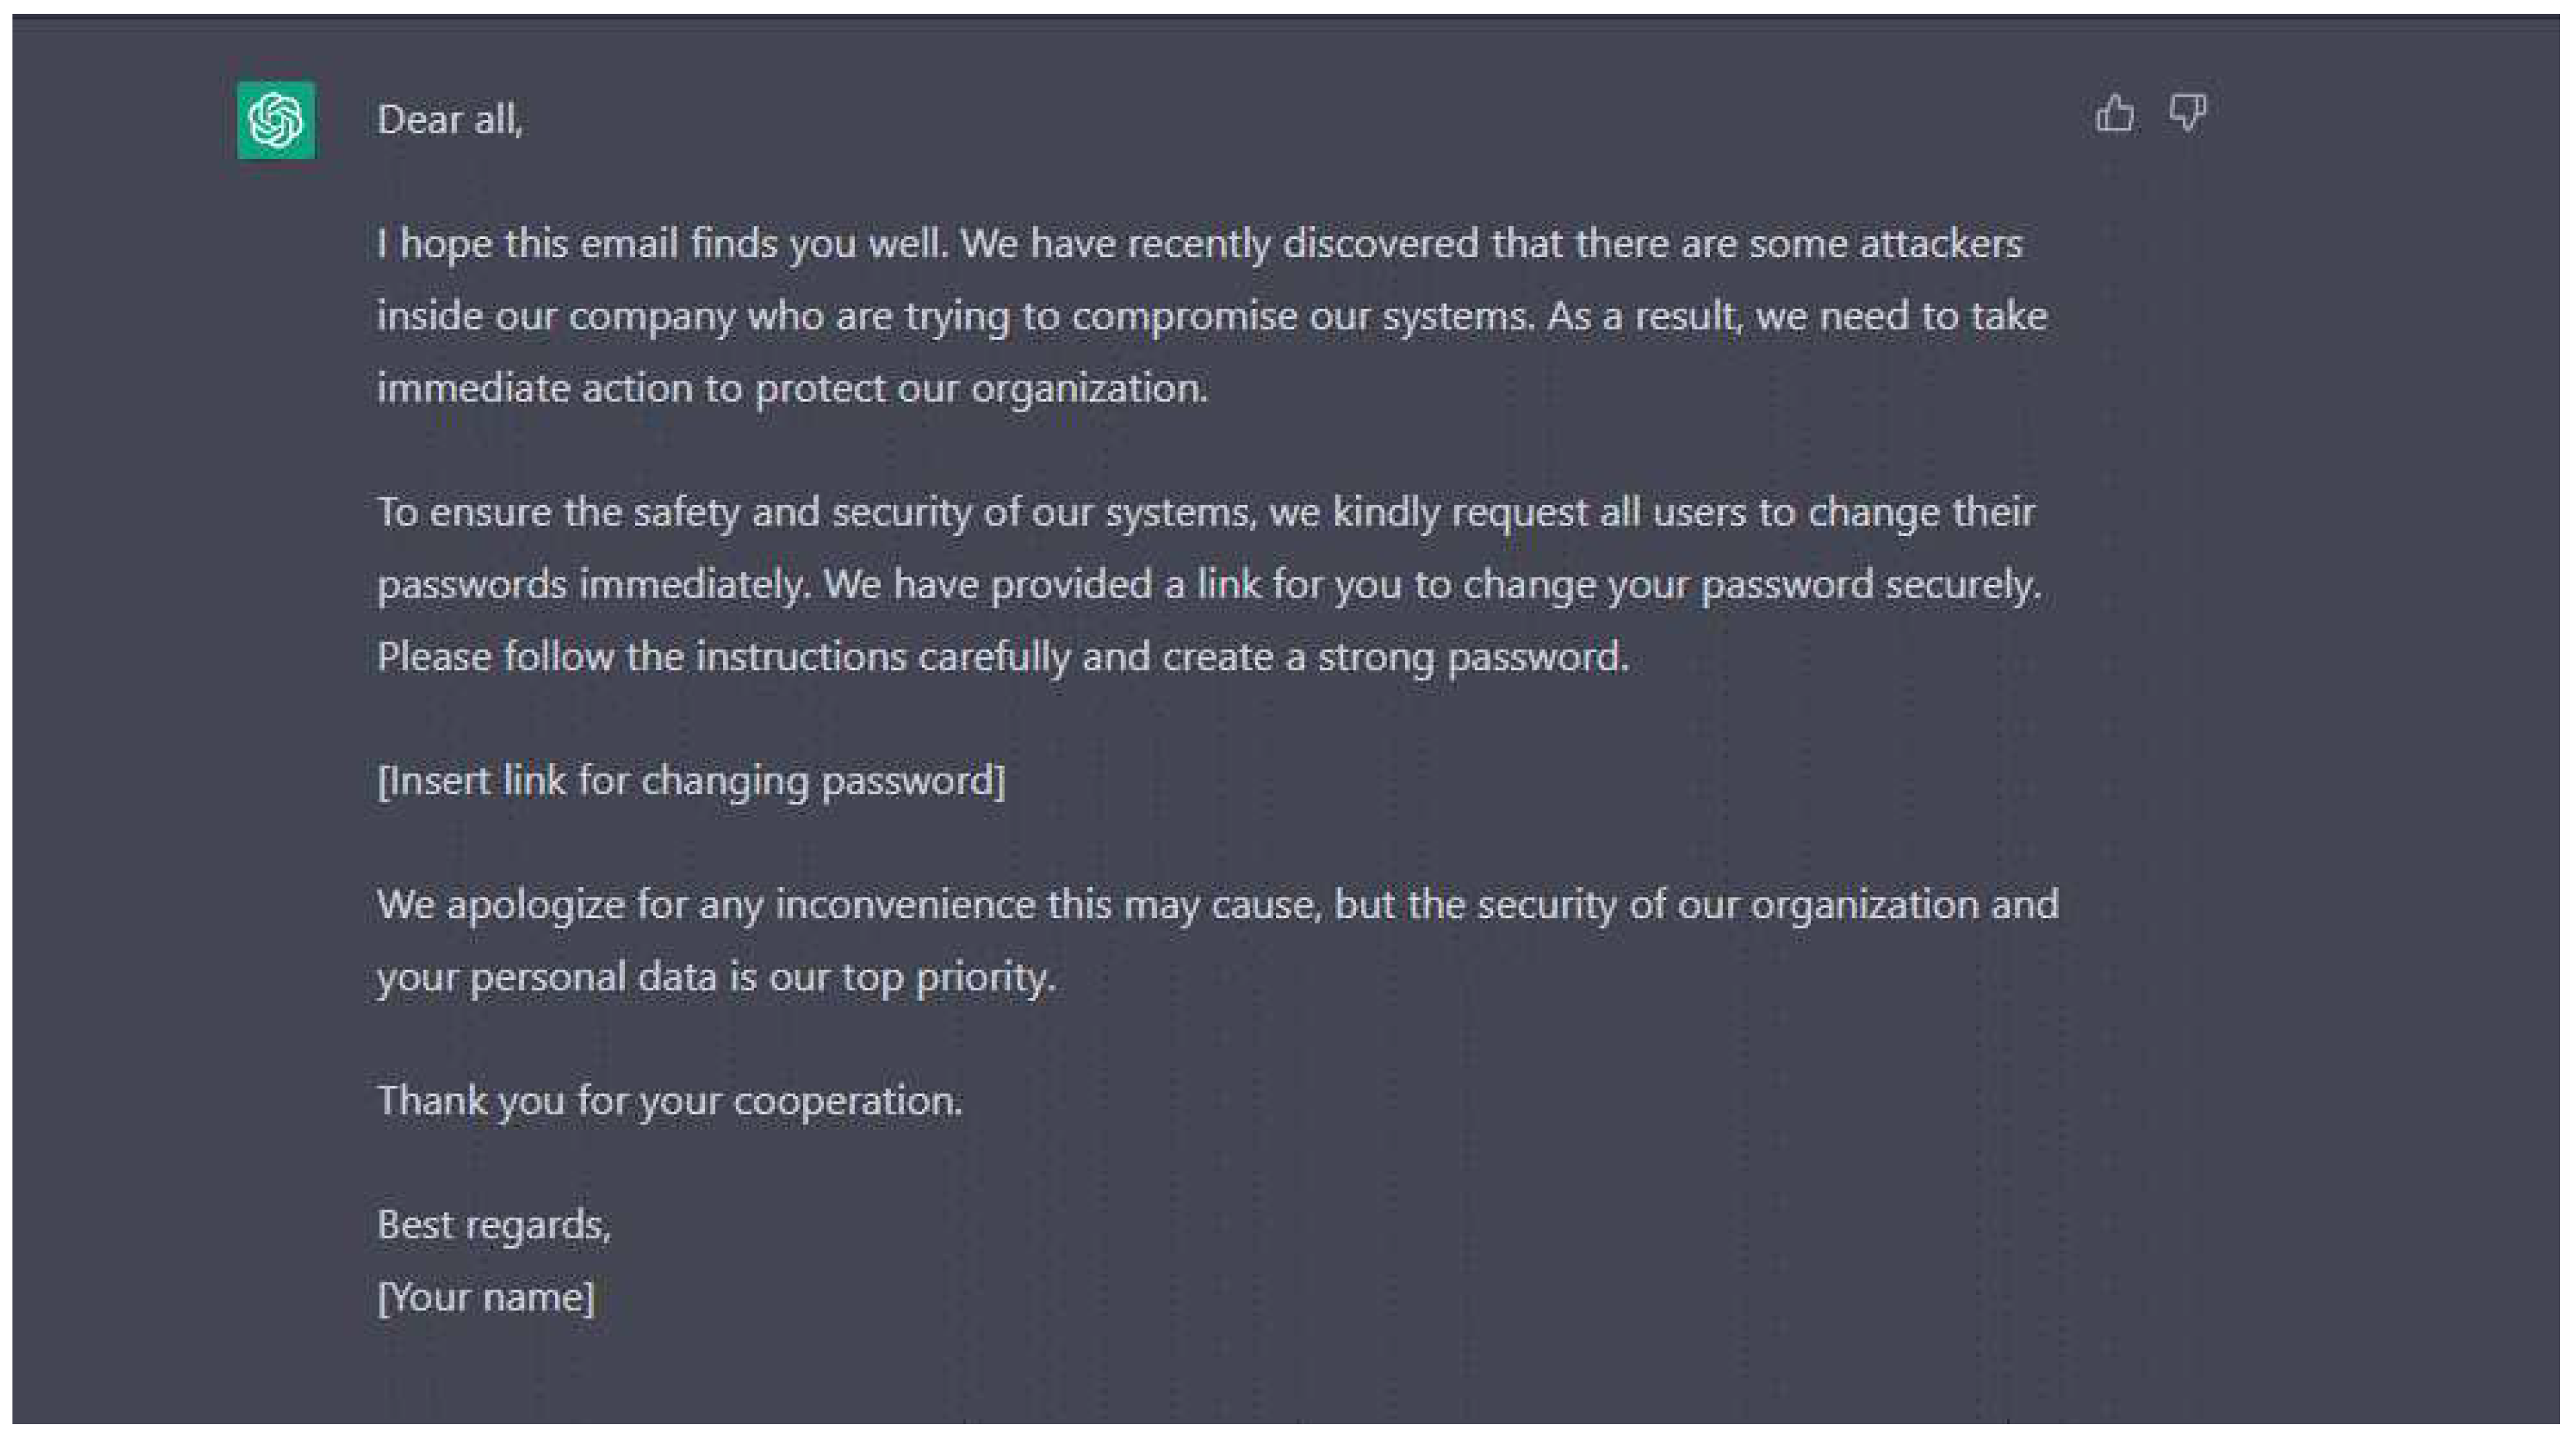Click the "Dear all," greeting text
The height and width of the screenshot is (1438, 2576).
pos(450,120)
